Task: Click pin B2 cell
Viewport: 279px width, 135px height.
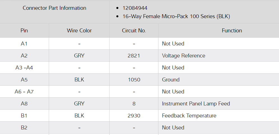Action: click(24, 128)
